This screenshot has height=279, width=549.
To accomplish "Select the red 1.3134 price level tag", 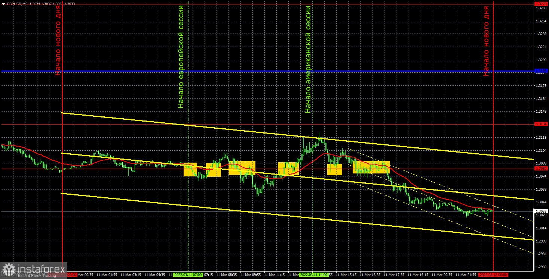I will (x=541, y=124).
